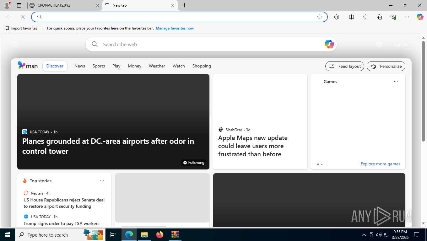The height and width of the screenshot is (241, 427).
Task: Open Apple Maps new update article
Action: click(253, 146)
